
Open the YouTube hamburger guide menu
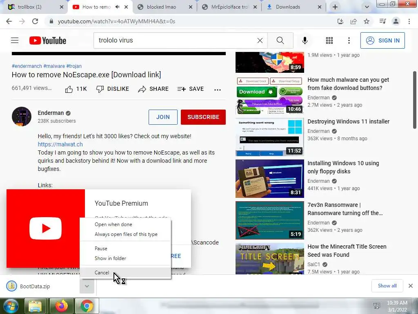pos(15,40)
